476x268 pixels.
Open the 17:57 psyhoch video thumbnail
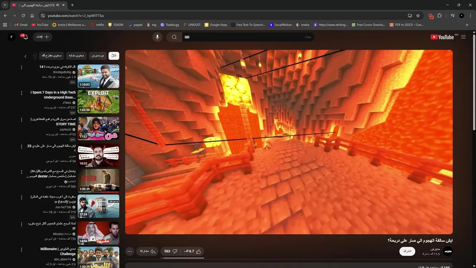pyautogui.click(x=99, y=128)
